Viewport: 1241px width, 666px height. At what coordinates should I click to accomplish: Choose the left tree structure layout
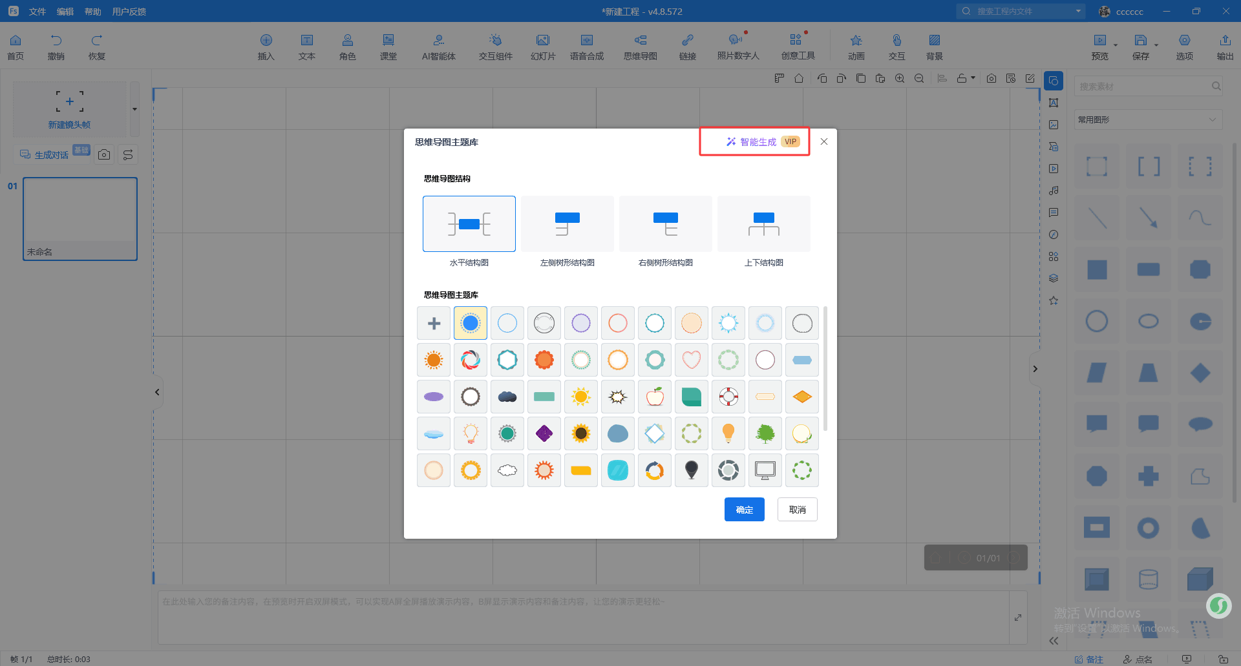coord(567,224)
